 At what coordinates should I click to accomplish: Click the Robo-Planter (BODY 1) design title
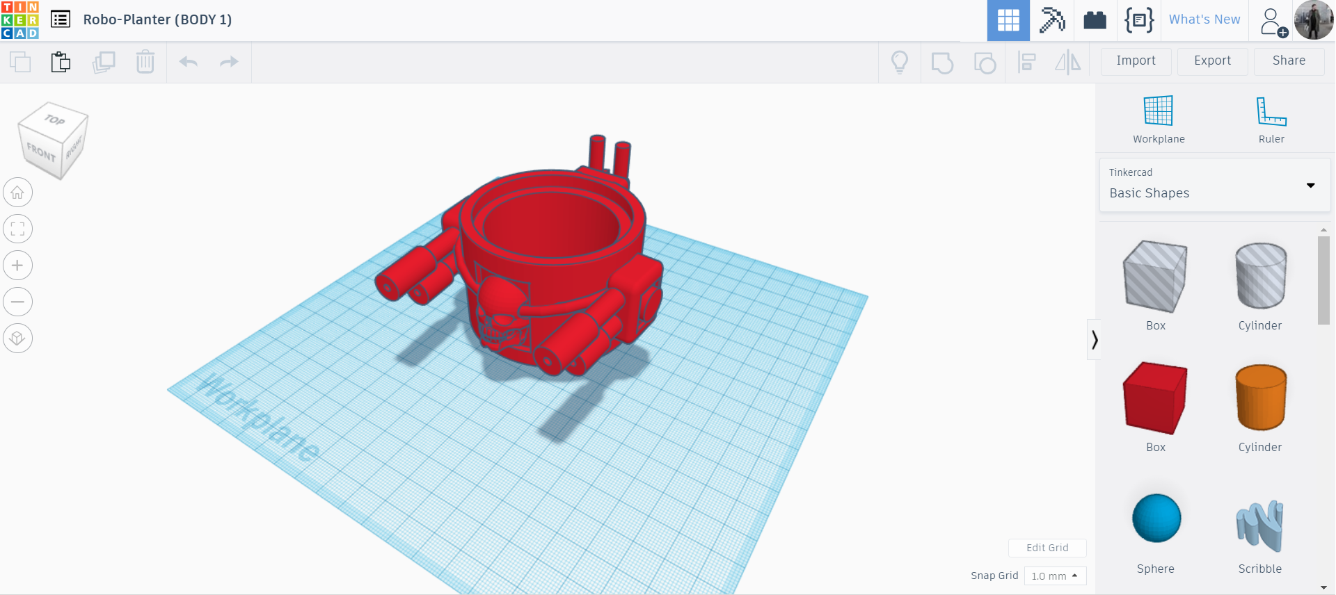pos(157,19)
